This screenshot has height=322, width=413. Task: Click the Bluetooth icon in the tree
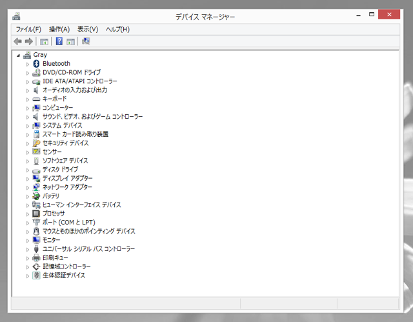click(36, 64)
